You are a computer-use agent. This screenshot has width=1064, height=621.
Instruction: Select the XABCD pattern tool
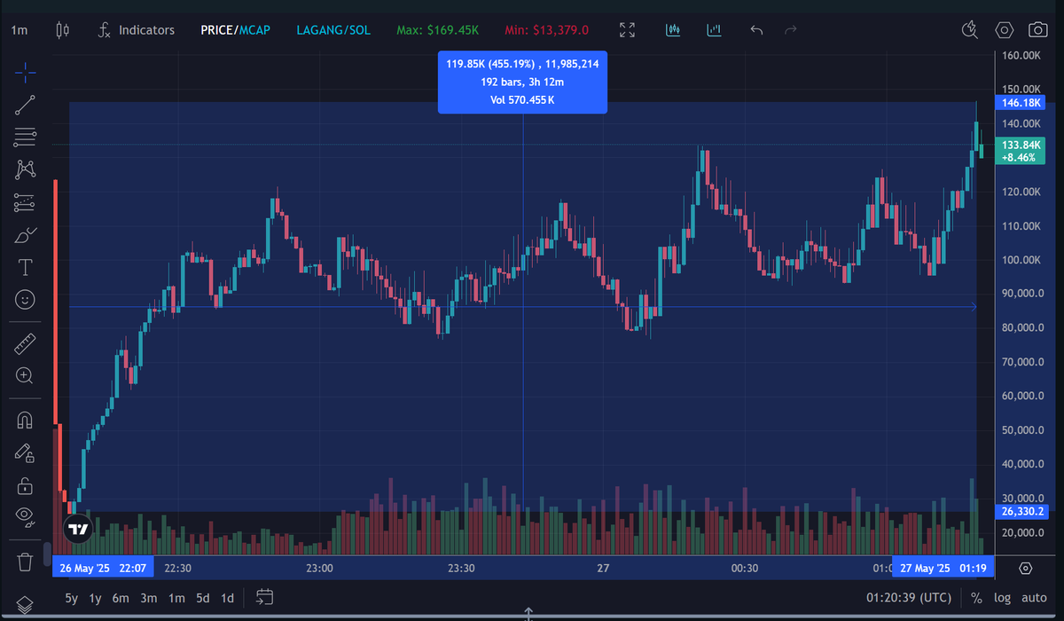click(x=25, y=169)
